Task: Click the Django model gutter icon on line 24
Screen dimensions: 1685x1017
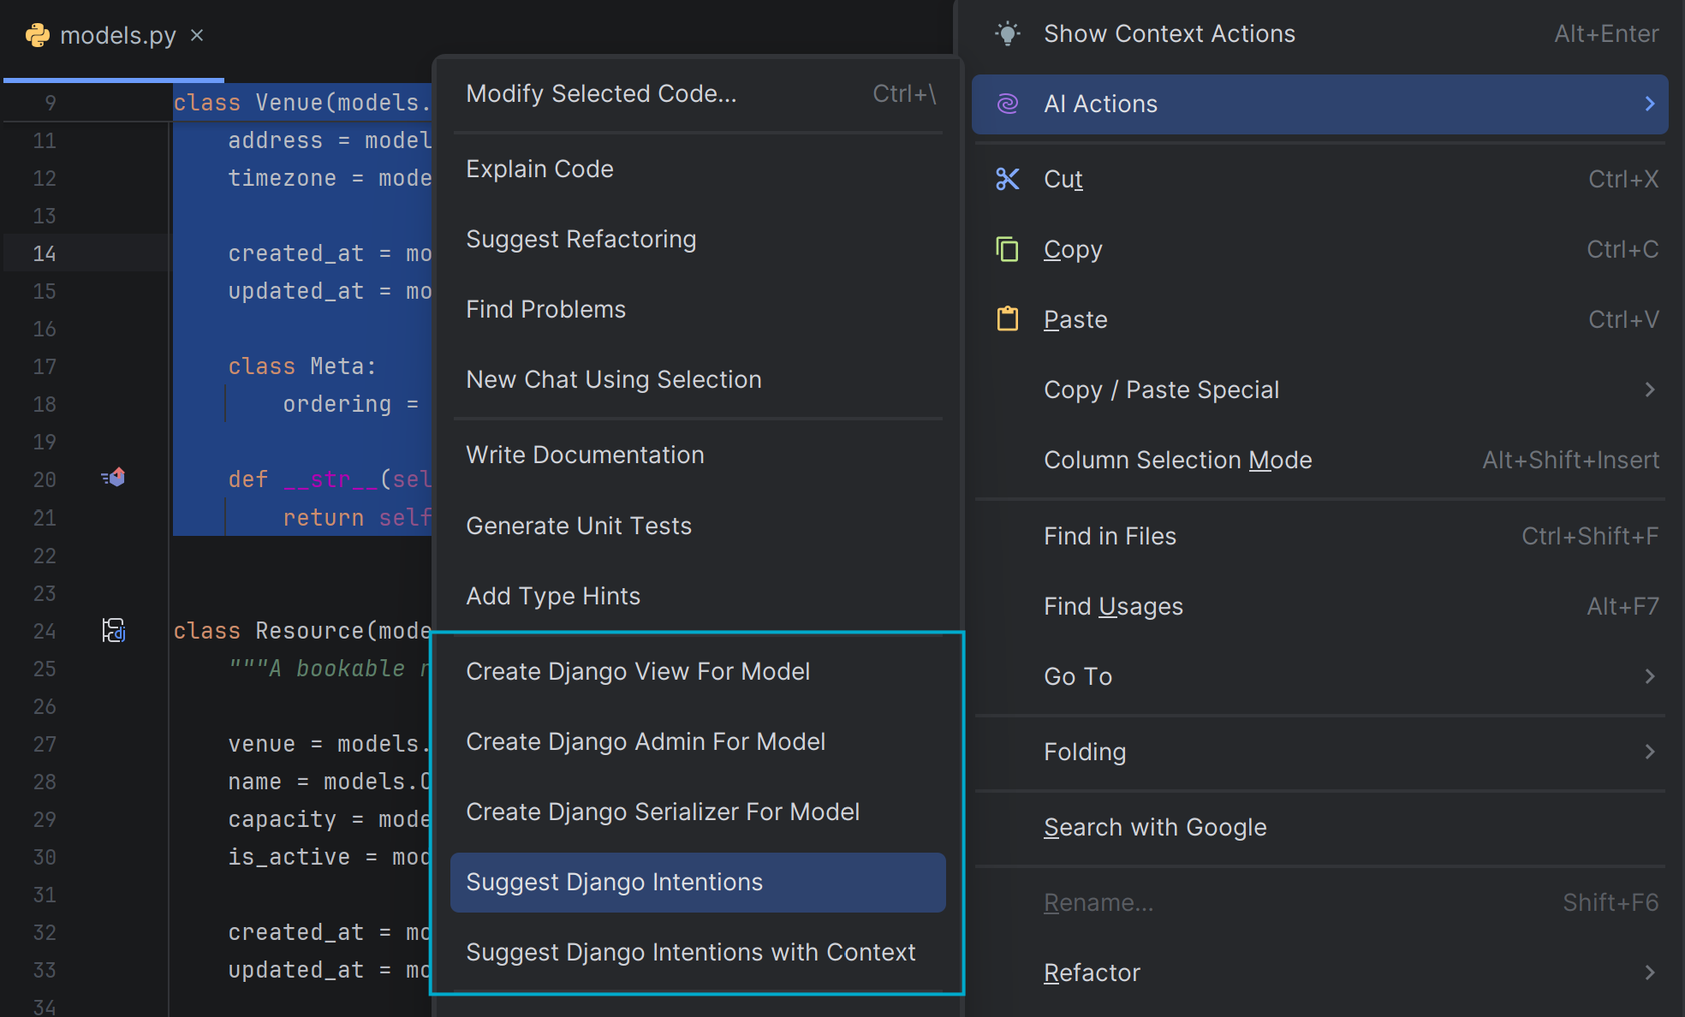Action: pos(114,630)
